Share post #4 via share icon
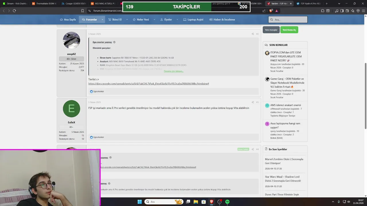The width and height of the screenshot is (367, 206). (x=253, y=149)
